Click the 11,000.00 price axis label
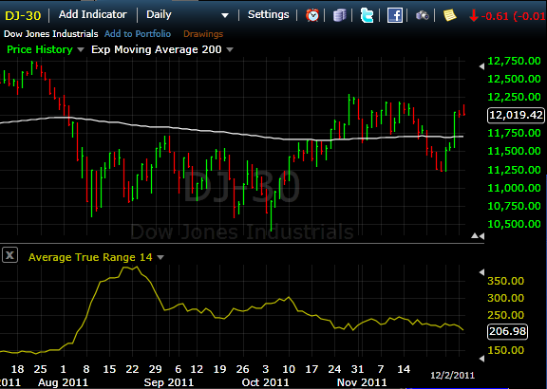This screenshot has height=389, width=547. click(x=514, y=188)
